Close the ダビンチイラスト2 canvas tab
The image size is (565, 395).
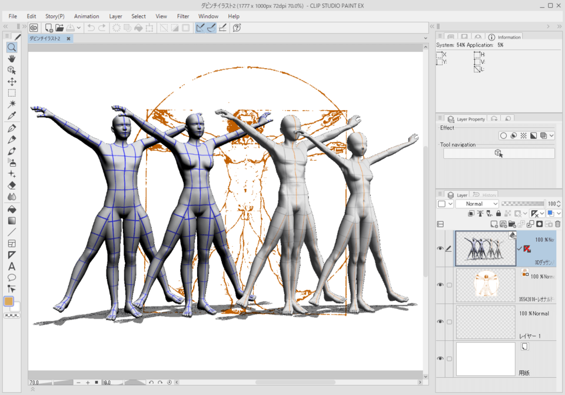click(68, 38)
